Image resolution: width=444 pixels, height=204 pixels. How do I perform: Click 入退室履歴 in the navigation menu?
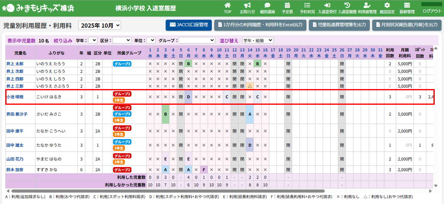tap(347, 8)
